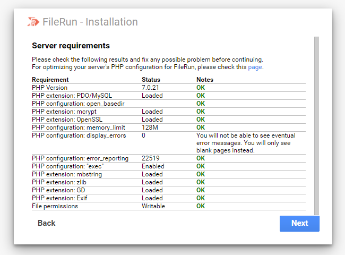Click the OK note for OpenSSL

pos(201,120)
